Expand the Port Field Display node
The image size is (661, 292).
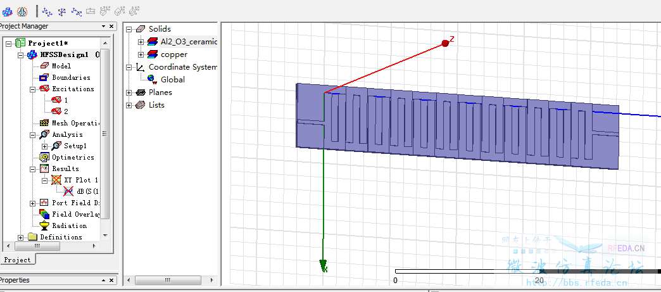click(33, 203)
